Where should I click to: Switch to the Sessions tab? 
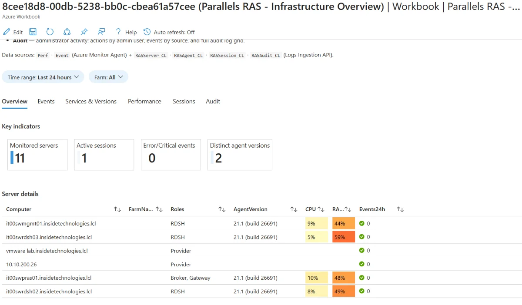(x=184, y=101)
